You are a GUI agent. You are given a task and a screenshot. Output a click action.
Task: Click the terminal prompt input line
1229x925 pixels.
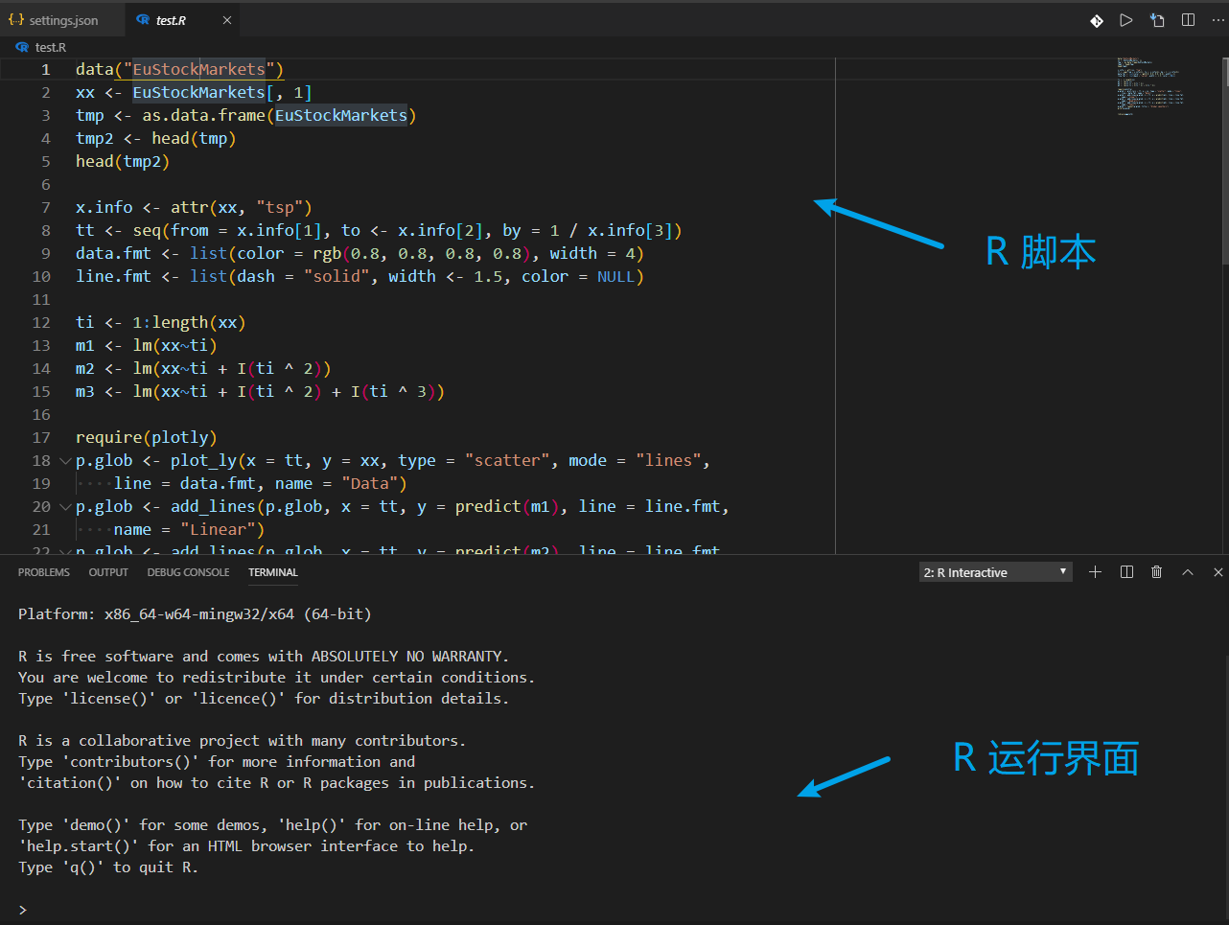pos(614,909)
